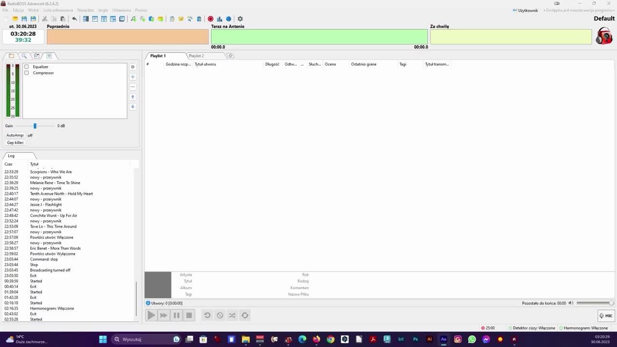Click the cut scissors toolbar icon
Image resolution: width=617 pixels, height=347 pixels.
tap(45, 19)
